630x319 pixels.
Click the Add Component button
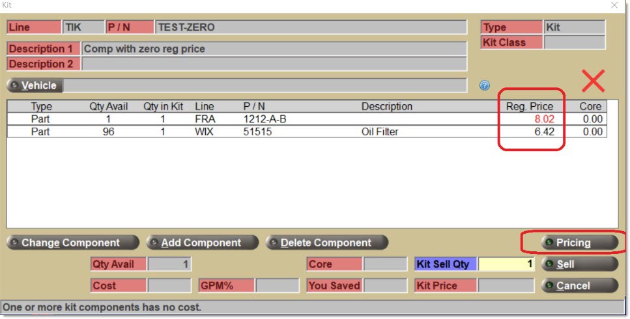(203, 243)
